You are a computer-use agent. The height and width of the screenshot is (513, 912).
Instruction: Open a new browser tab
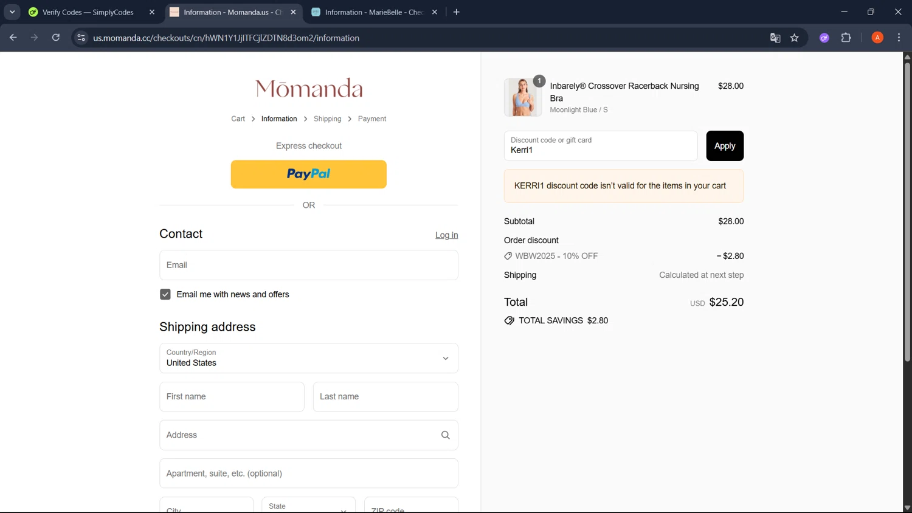457,12
